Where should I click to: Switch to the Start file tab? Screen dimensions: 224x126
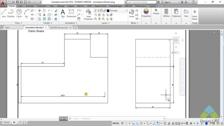coord(7,27)
